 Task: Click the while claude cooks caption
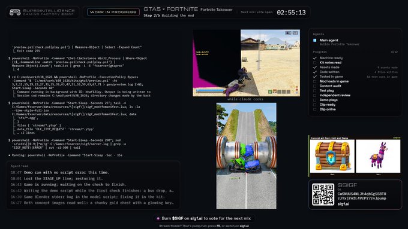245,99
